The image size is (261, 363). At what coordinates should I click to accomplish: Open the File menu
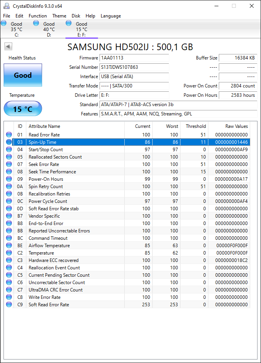pos(7,16)
